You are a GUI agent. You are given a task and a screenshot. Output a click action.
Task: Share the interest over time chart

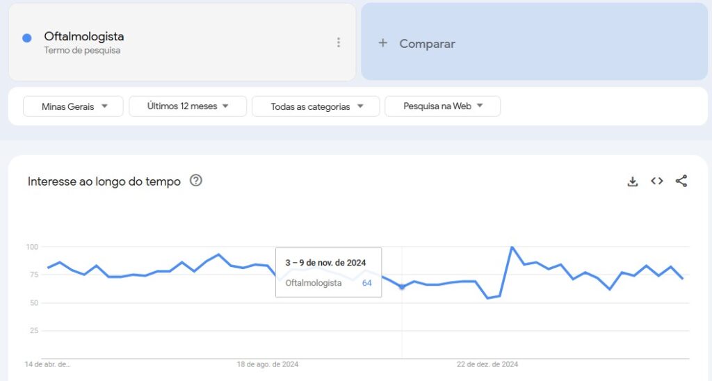(x=681, y=181)
